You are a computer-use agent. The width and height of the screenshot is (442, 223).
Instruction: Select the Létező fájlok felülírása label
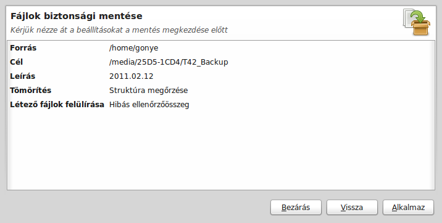[x=57, y=105]
